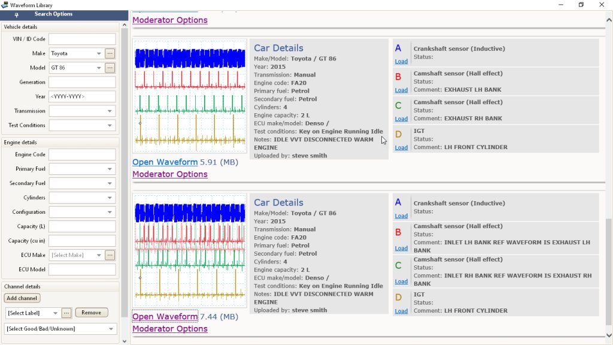Image resolution: width=613 pixels, height=345 pixels.
Task: Open Moderator Options under the 7.44 MB waveform
Action: pyautogui.click(x=169, y=329)
